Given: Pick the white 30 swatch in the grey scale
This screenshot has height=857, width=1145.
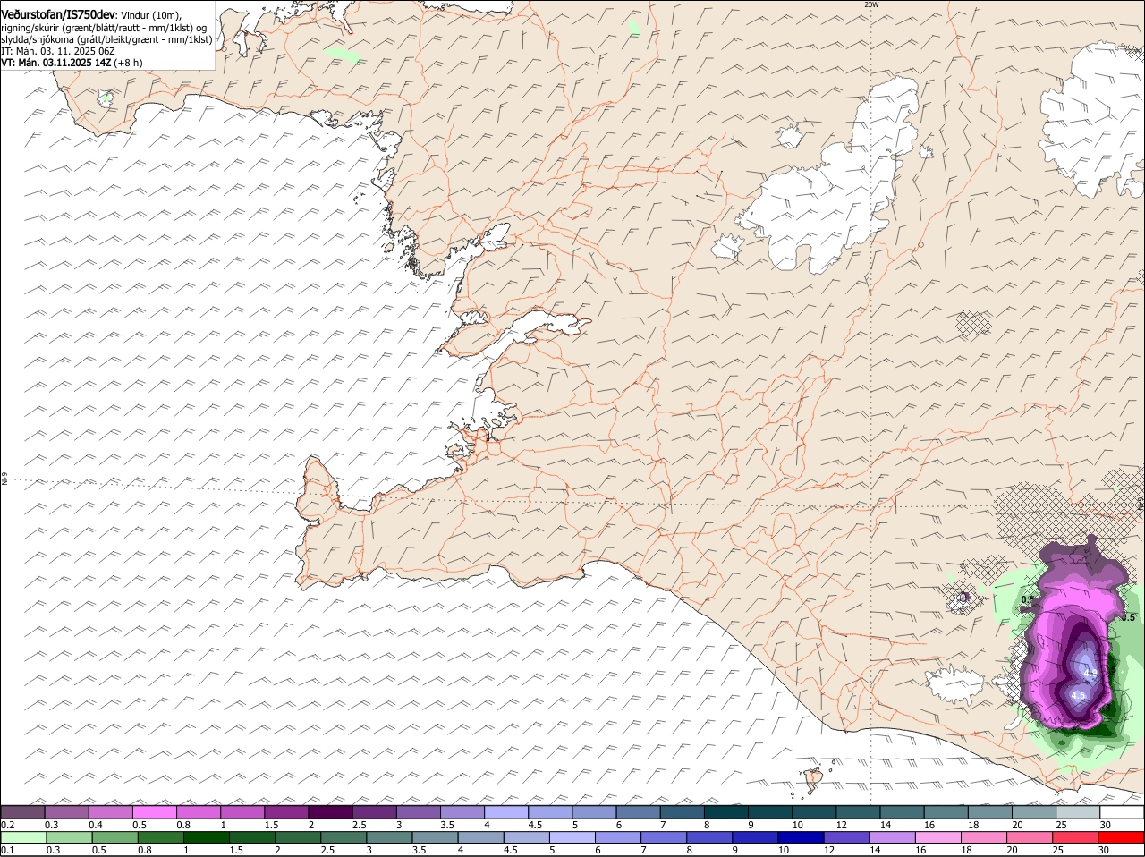Looking at the screenshot, I should click(x=1122, y=812).
